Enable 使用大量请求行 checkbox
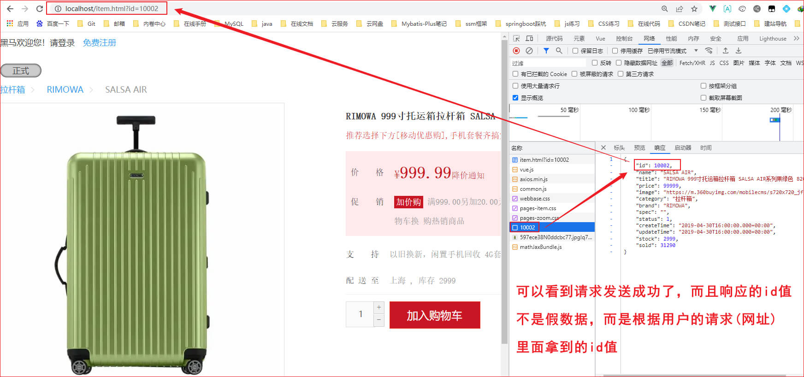 tap(515, 86)
